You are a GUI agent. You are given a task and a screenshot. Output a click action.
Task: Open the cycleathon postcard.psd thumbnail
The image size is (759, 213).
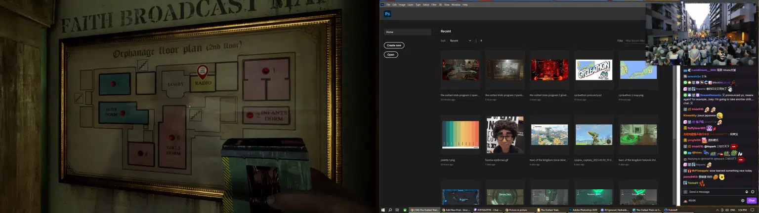pyautogui.click(x=594, y=70)
